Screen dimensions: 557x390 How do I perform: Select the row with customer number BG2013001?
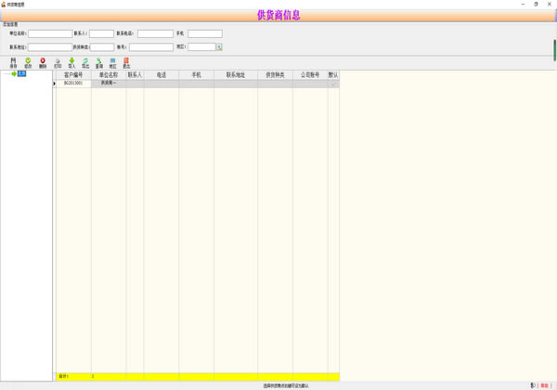73,84
